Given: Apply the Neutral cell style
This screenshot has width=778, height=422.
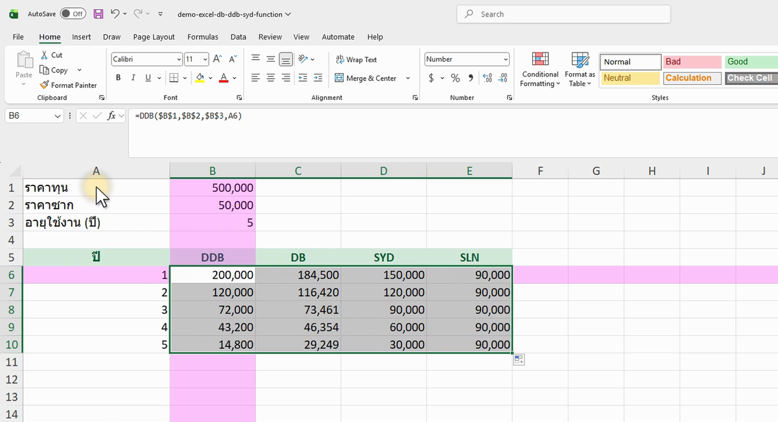Looking at the screenshot, I should 630,78.
